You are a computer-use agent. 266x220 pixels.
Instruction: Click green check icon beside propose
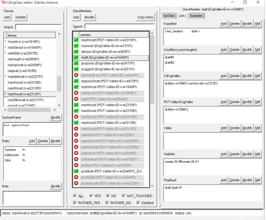tap(76, 63)
